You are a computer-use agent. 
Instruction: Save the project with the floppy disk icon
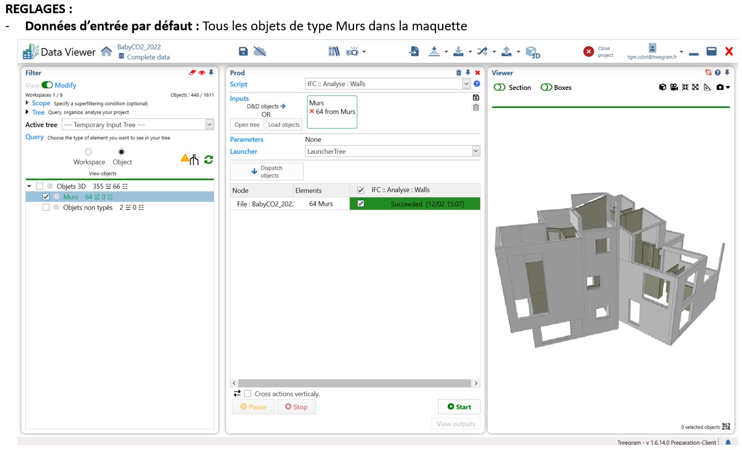coord(243,51)
